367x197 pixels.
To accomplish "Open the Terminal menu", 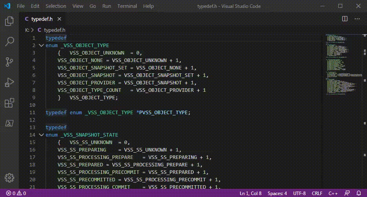I will point(127,6).
